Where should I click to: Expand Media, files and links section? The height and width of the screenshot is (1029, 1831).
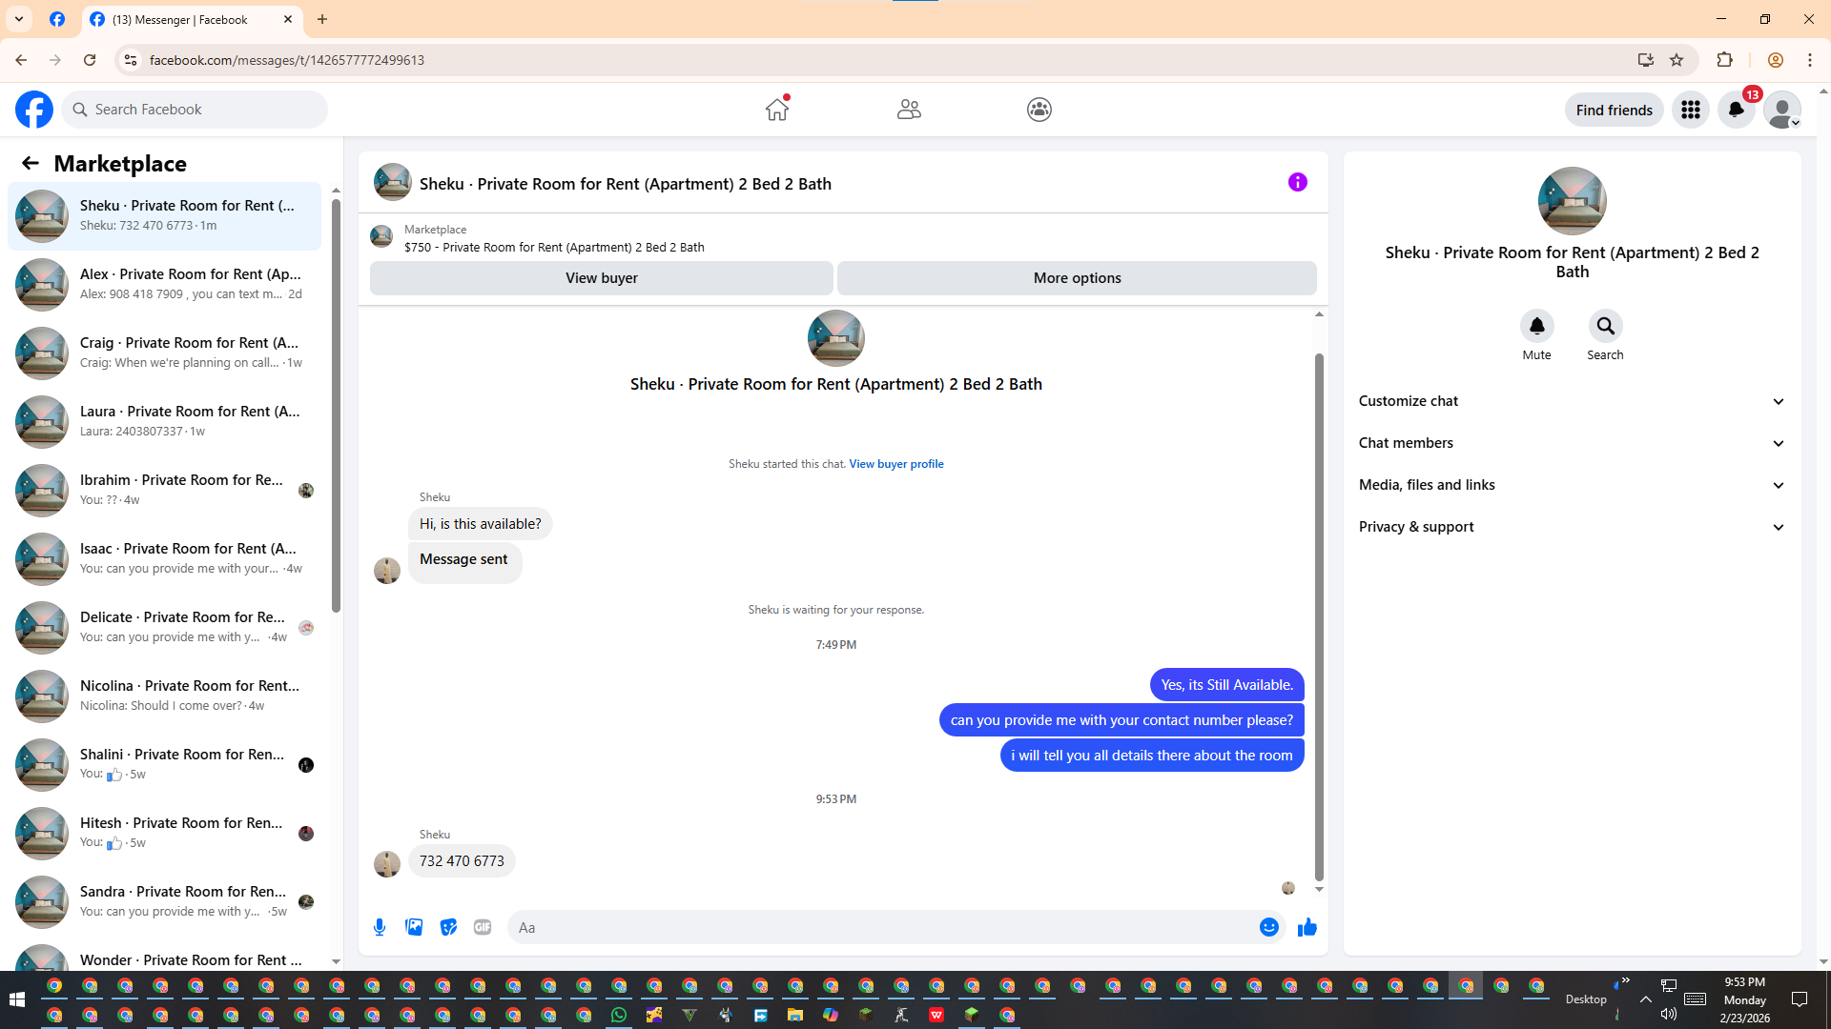[x=1571, y=485]
